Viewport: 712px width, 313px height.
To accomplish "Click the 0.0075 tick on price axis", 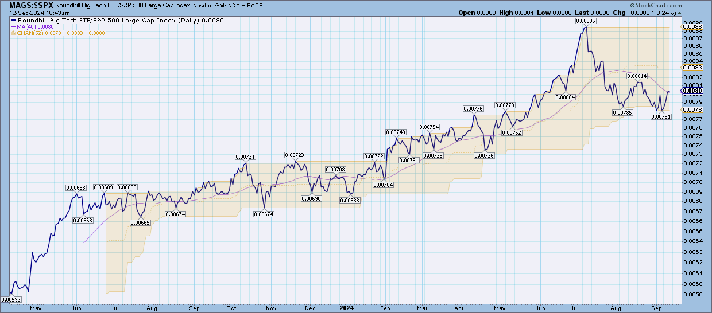I will tap(692, 136).
